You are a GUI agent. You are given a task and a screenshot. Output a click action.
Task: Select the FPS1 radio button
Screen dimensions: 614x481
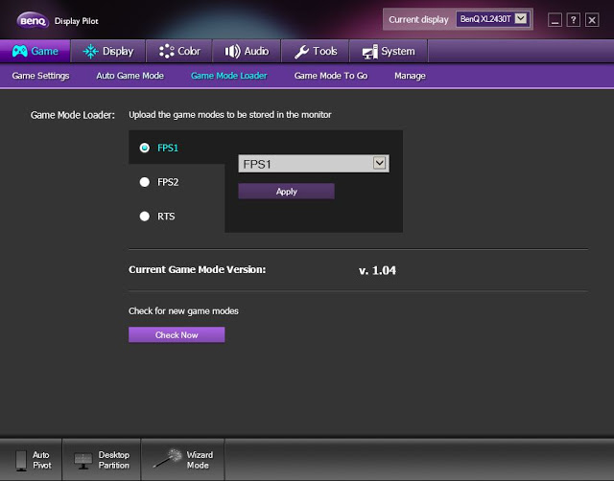pos(145,148)
